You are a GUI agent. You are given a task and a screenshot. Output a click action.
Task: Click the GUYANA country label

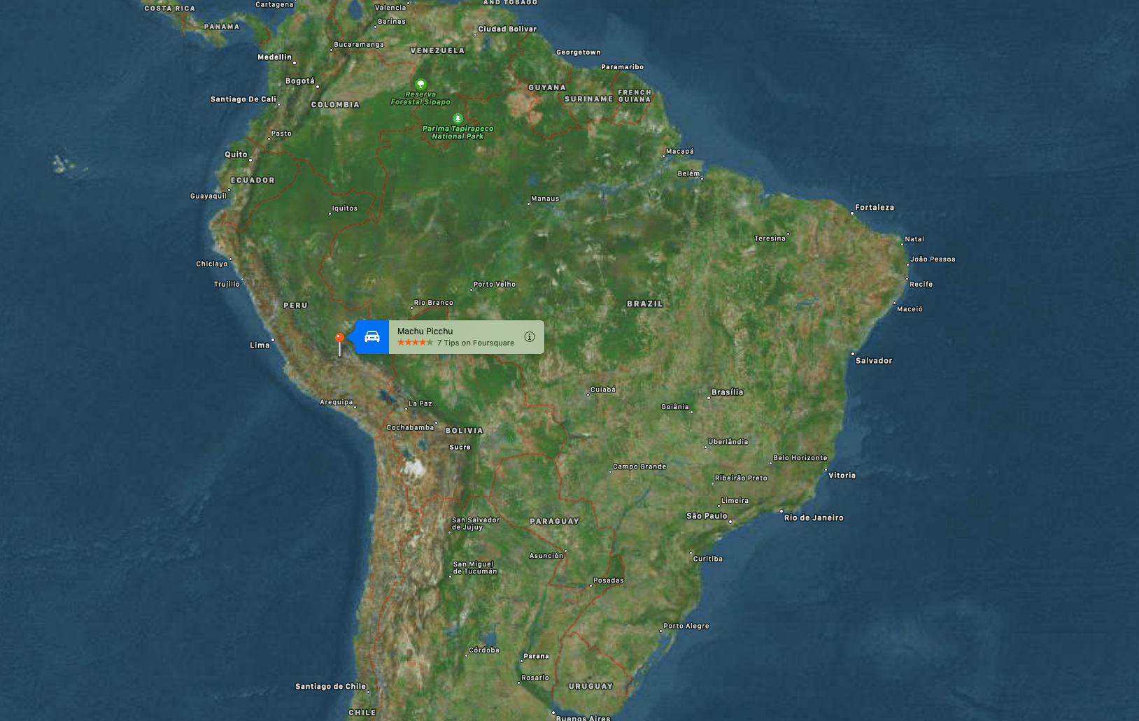[547, 88]
